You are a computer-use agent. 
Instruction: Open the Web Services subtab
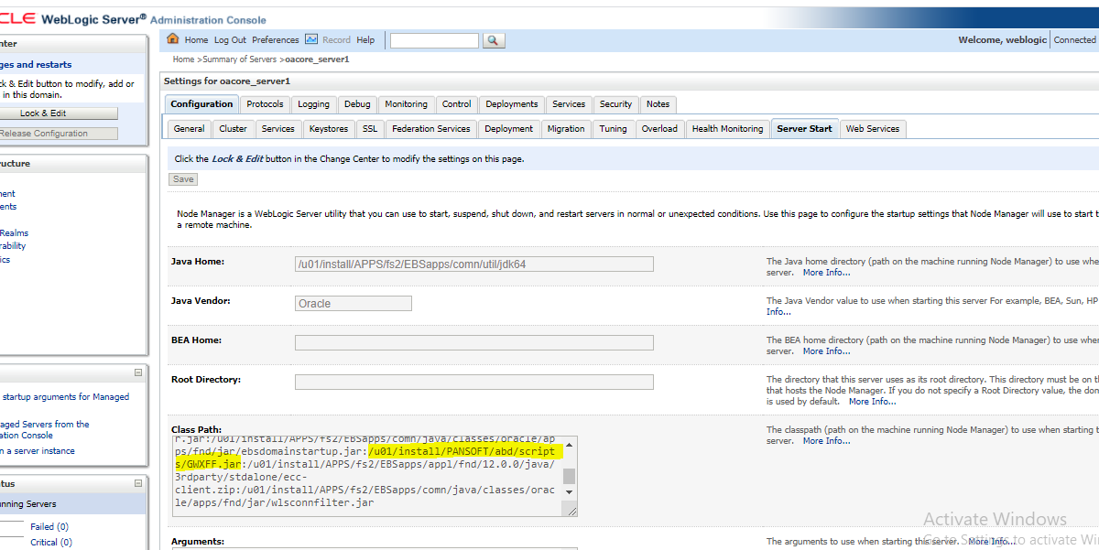(x=873, y=128)
